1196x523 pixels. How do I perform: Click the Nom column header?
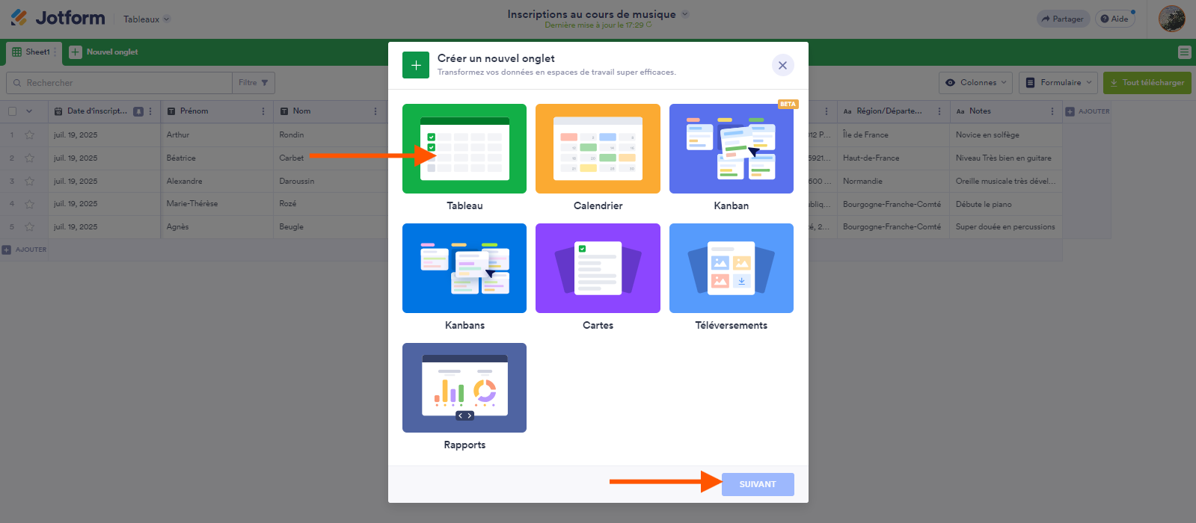point(330,111)
